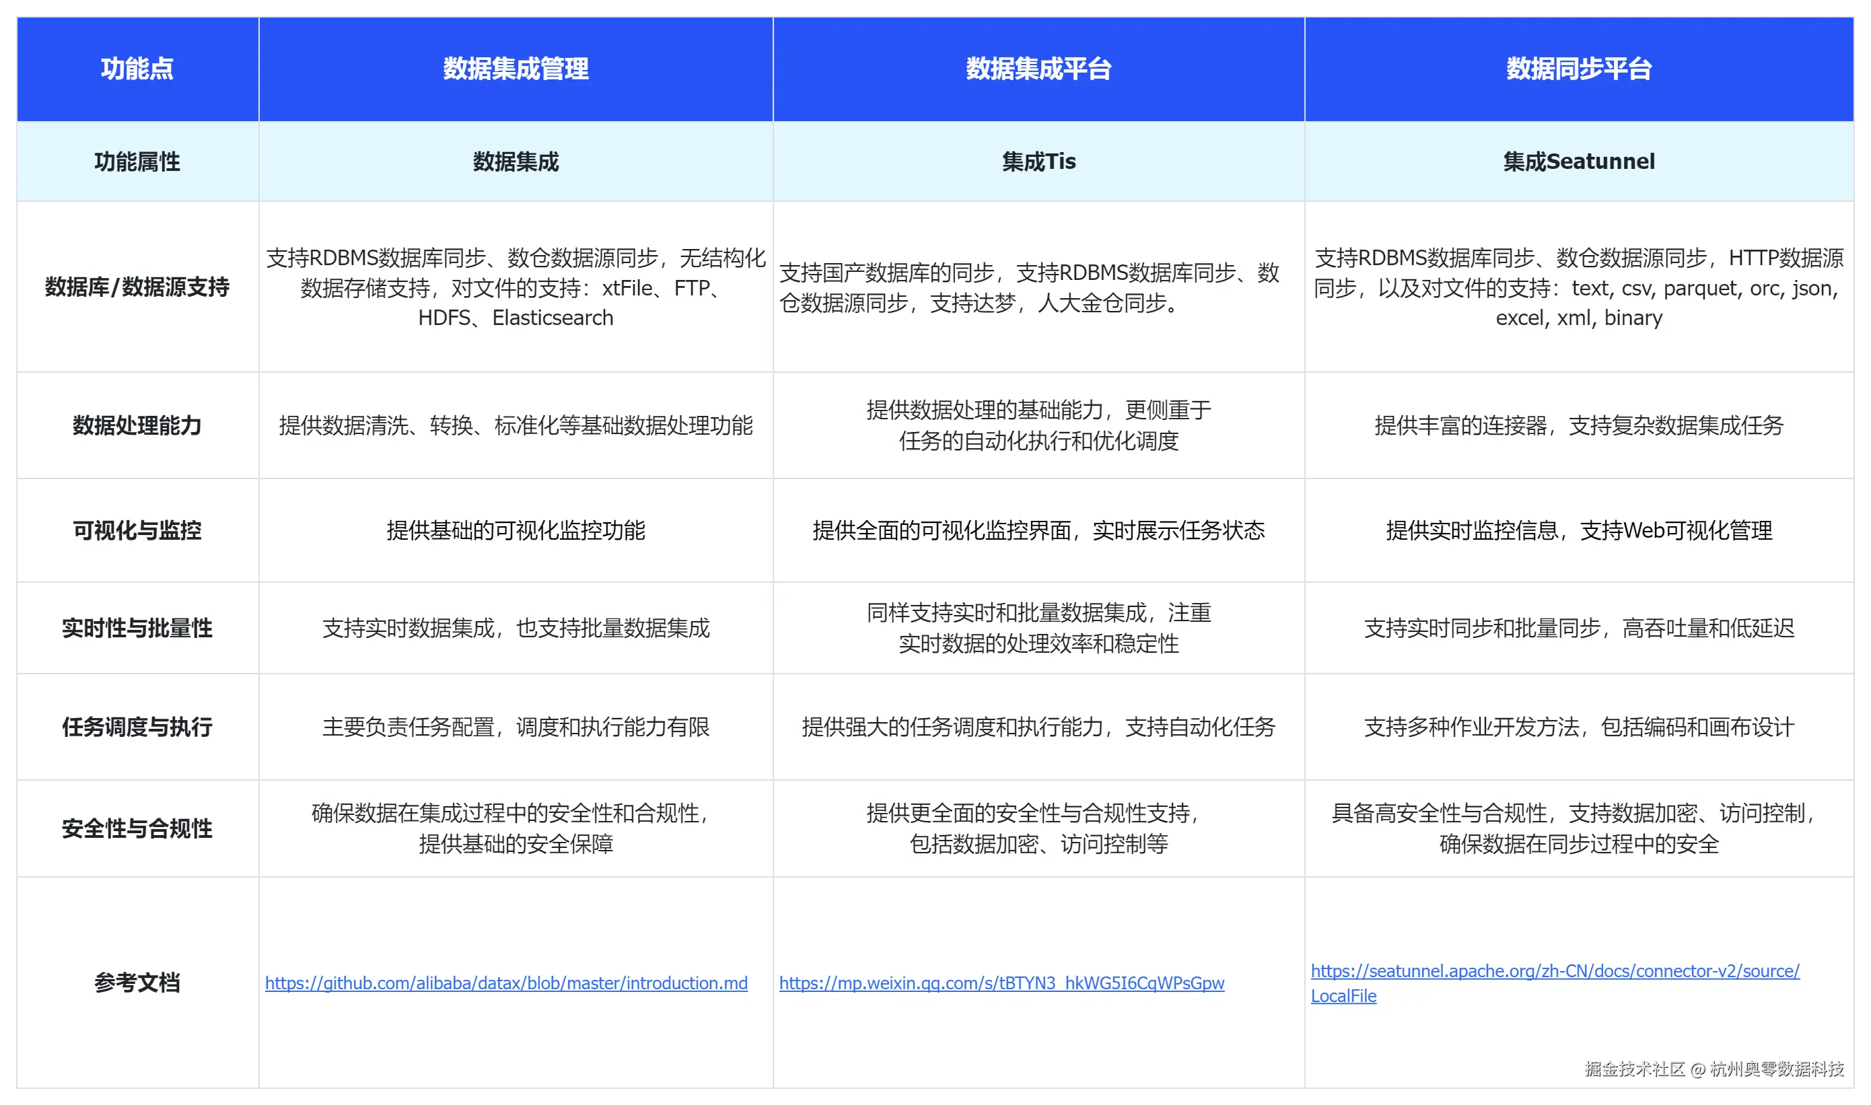Click the cell about 实时数据的处理效率和稳定性
1871x1105 pixels.
click(1038, 628)
